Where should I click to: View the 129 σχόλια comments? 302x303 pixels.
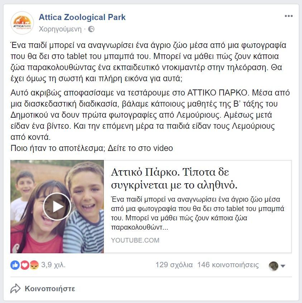(x=174, y=265)
